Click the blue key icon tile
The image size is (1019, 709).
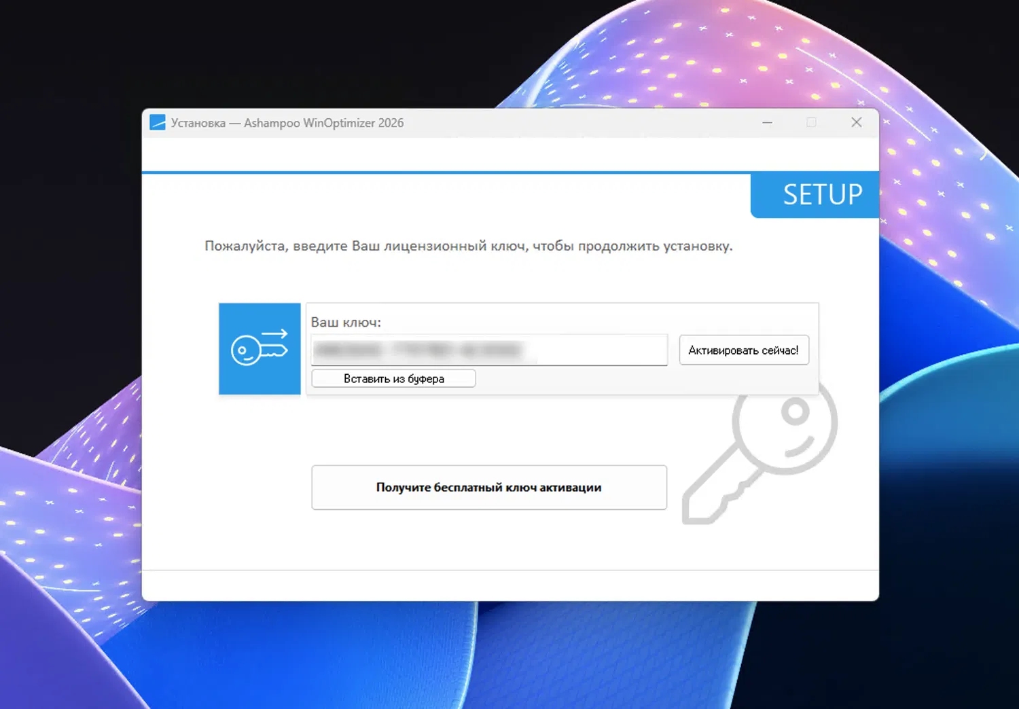pos(260,348)
